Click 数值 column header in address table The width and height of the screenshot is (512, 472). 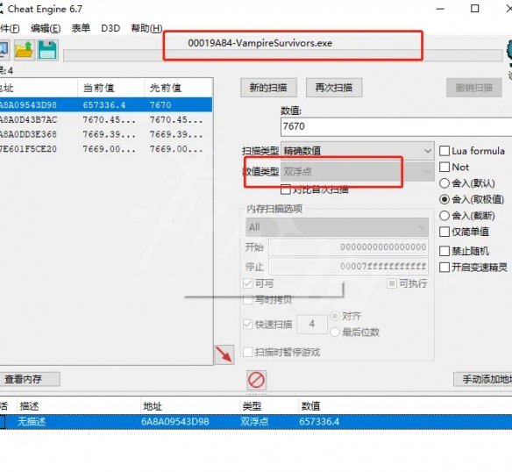click(405, 406)
